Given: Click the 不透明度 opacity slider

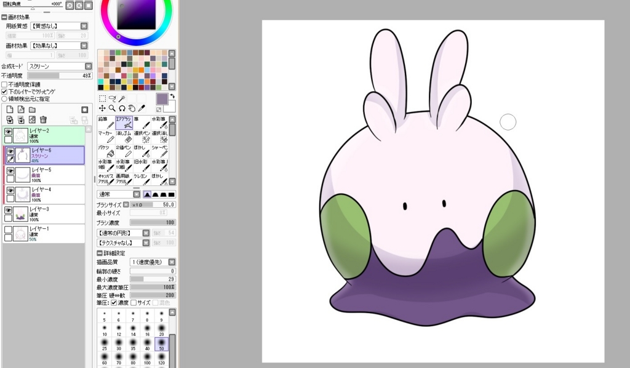Looking at the screenshot, I should coord(60,76).
